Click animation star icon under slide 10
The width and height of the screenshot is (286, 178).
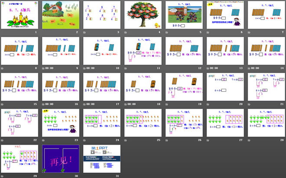(x=84, y=68)
